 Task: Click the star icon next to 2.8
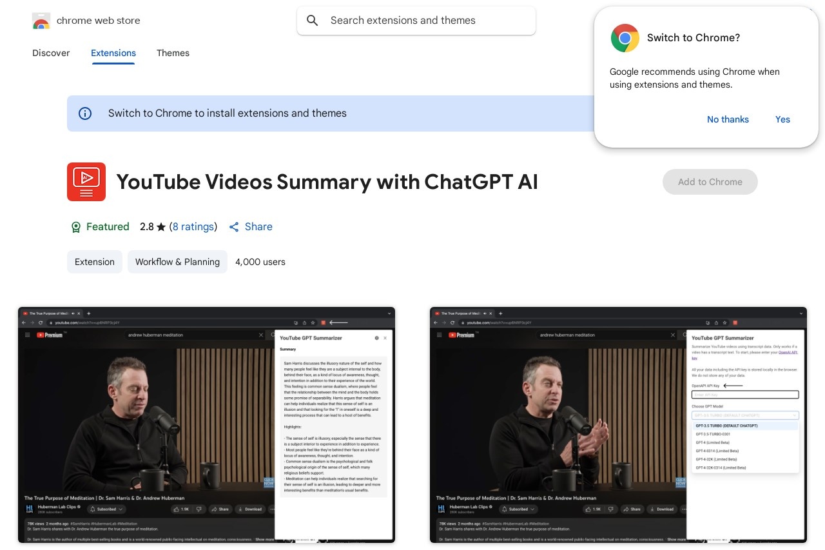[161, 227]
